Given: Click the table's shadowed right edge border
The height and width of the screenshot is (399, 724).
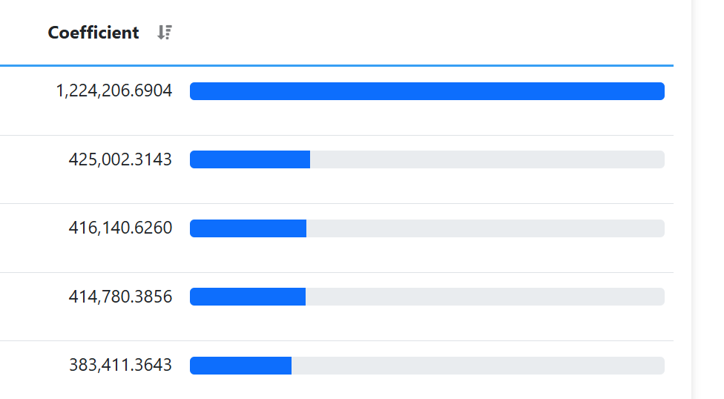Looking at the screenshot, I should tap(691, 199).
